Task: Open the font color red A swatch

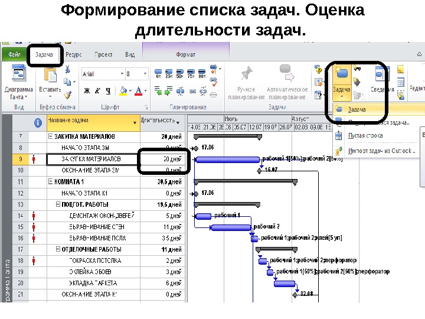Action: click(x=138, y=91)
